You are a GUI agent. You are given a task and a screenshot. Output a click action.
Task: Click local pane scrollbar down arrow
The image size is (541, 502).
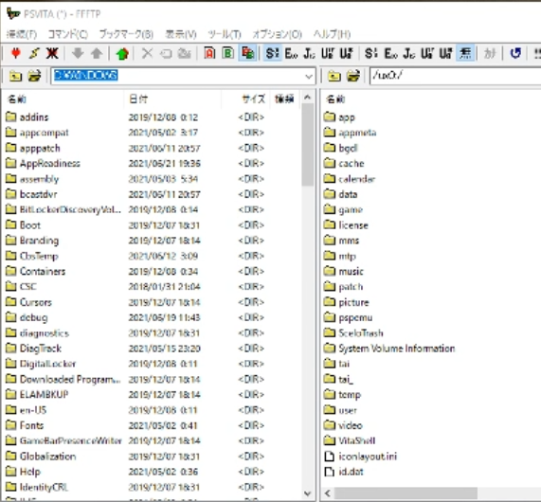click(307, 493)
